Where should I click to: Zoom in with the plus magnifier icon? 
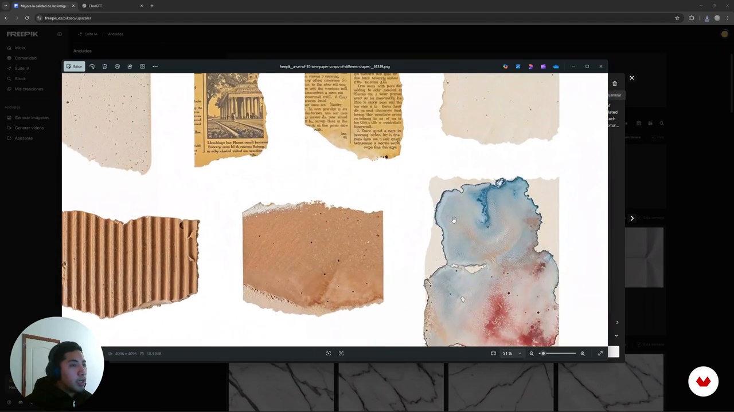[583, 354]
